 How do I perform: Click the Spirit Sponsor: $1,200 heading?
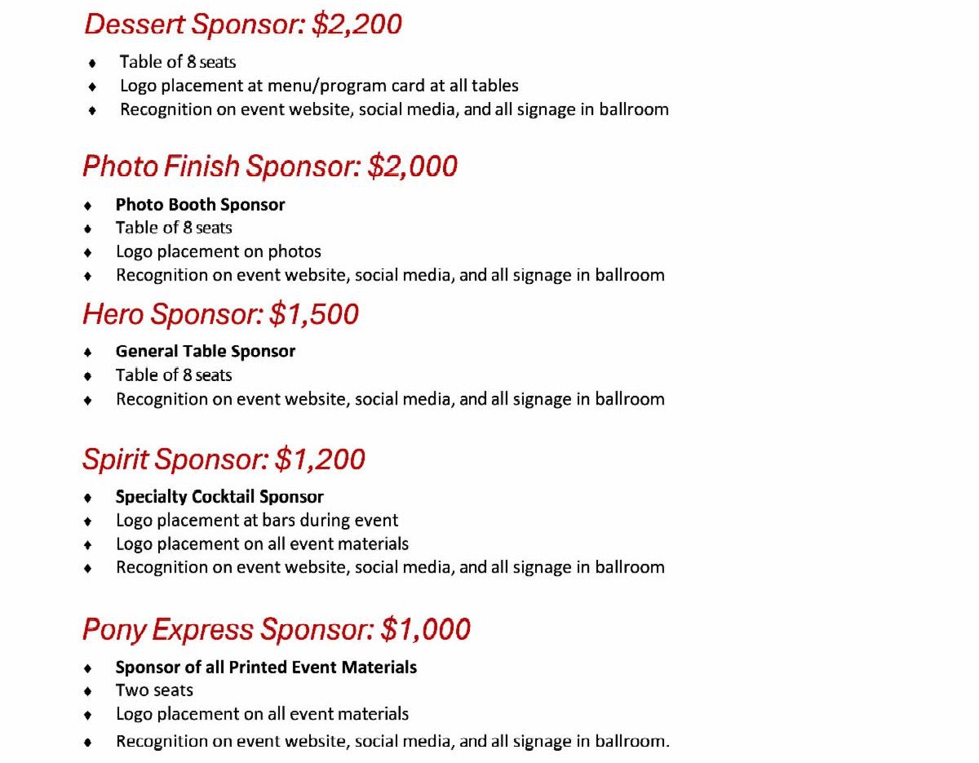click(x=224, y=459)
